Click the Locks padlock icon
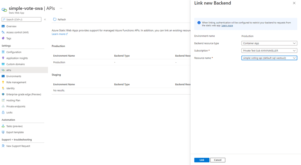301x165 pixels. pos(3,112)
